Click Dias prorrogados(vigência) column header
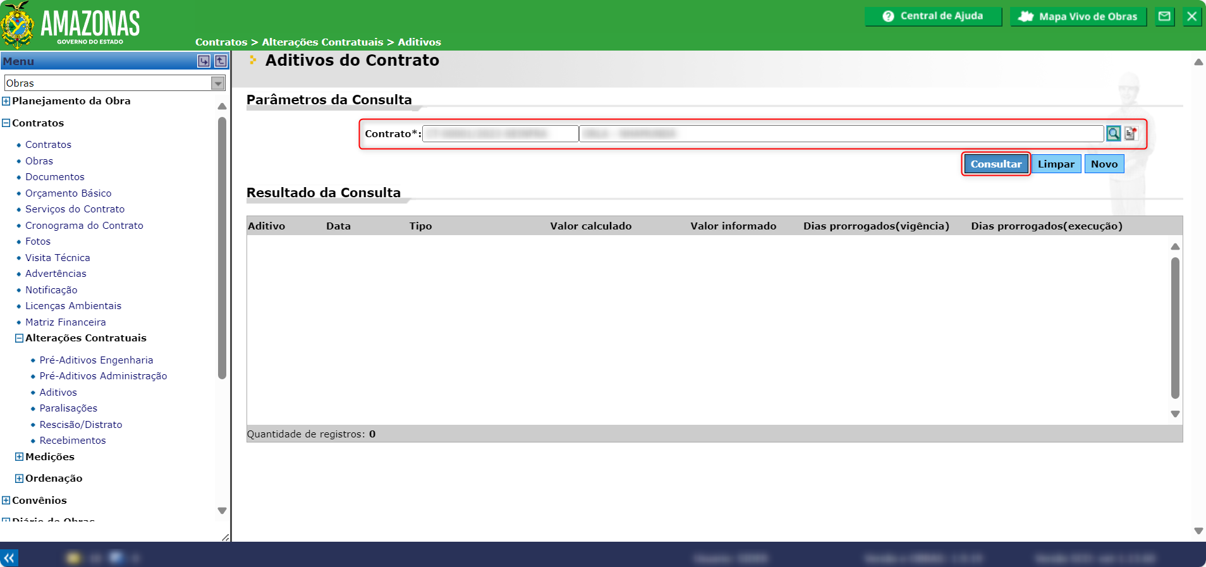The width and height of the screenshot is (1206, 567). click(876, 226)
